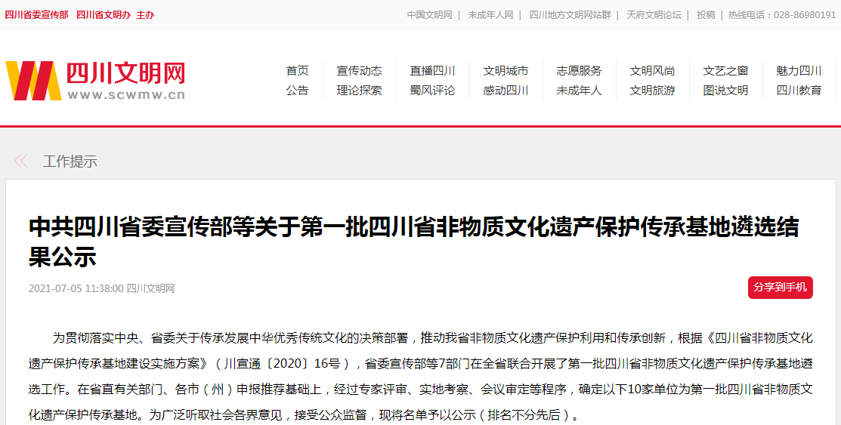Click 四川省委宣传部 text at top left
The image size is (841, 425).
(36, 15)
